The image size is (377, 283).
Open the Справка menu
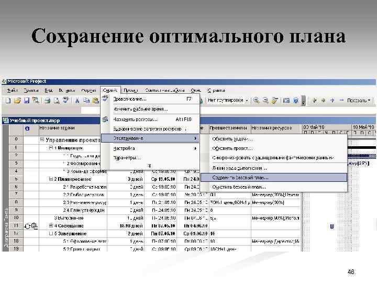216,91
